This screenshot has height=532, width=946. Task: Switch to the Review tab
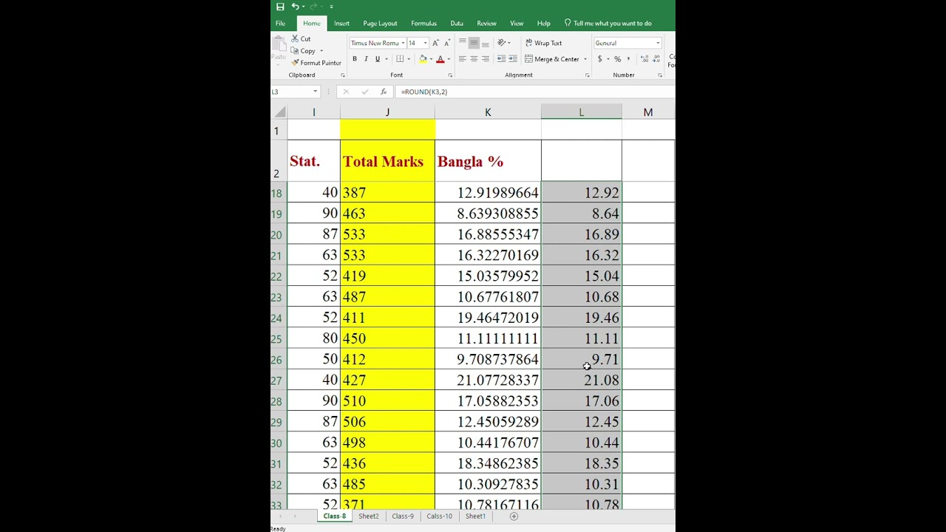[486, 24]
